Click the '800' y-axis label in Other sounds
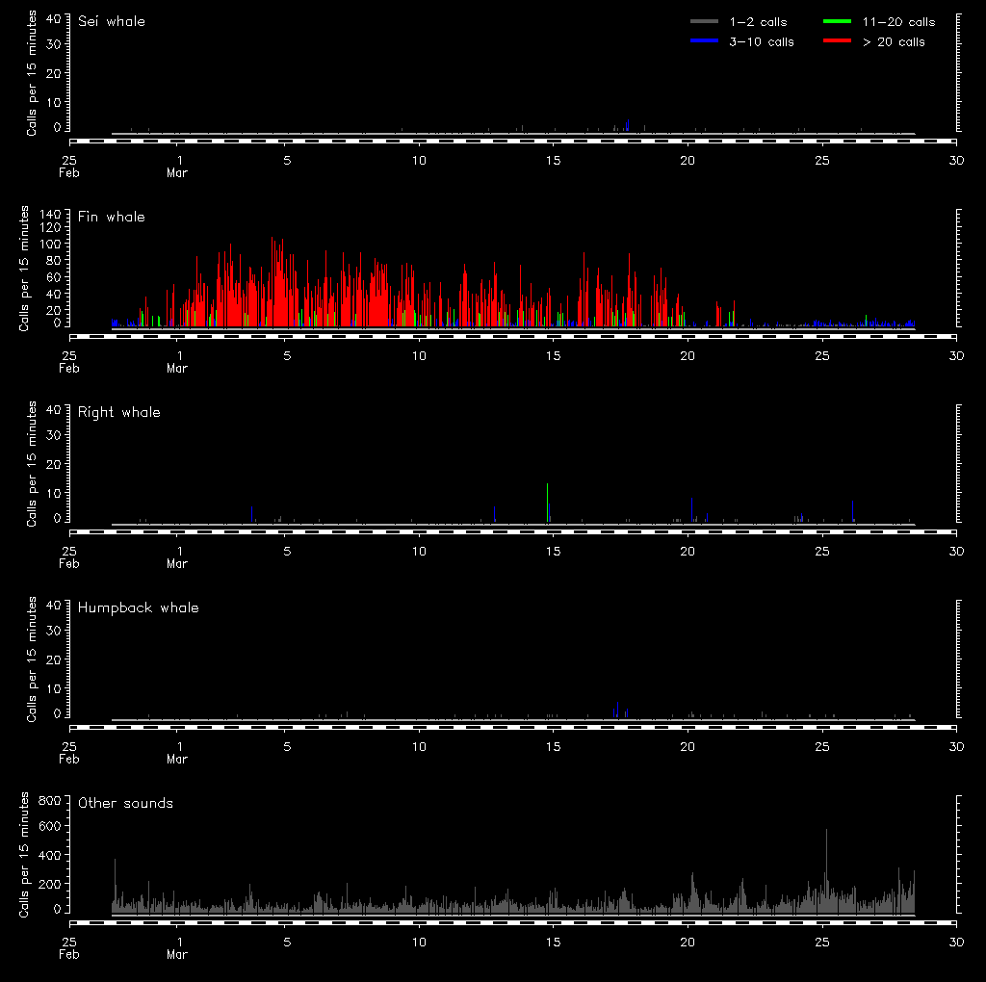 48,800
